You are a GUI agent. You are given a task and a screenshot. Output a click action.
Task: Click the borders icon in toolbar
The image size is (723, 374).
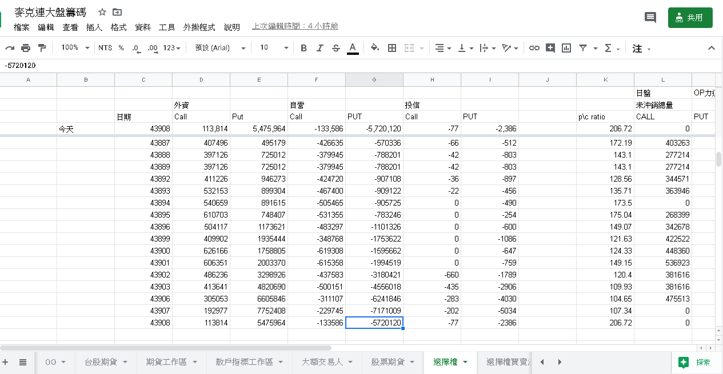click(392, 48)
